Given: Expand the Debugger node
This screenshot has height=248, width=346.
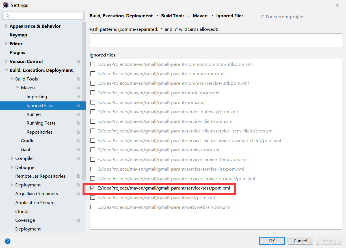Looking at the screenshot, I should click(x=12, y=167).
